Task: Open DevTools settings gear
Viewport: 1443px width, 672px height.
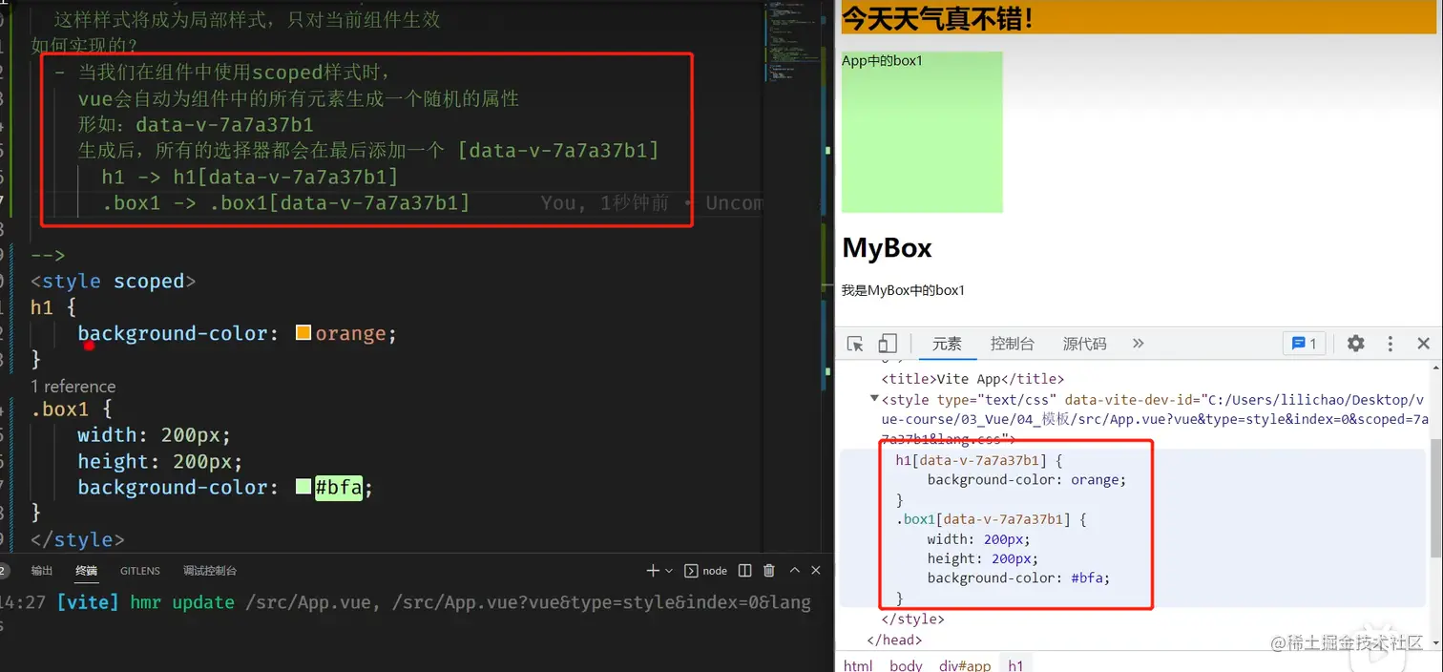Action: tap(1355, 344)
